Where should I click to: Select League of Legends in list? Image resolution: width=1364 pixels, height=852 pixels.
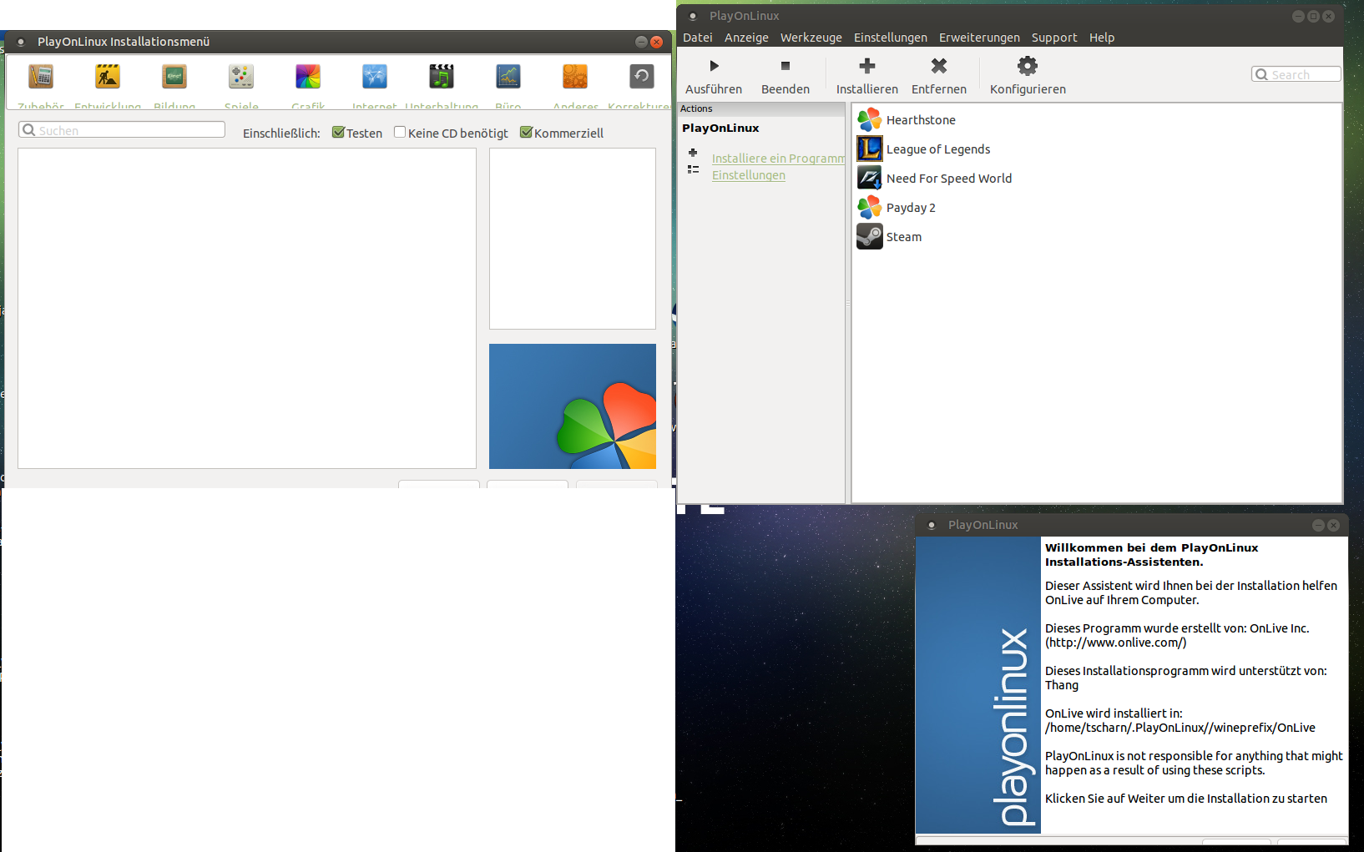(x=937, y=149)
